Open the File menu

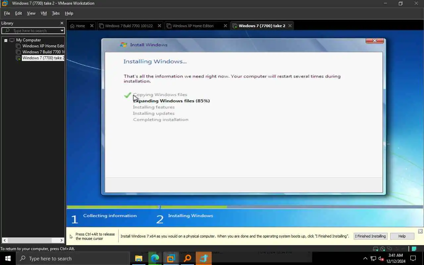[x=7, y=13]
